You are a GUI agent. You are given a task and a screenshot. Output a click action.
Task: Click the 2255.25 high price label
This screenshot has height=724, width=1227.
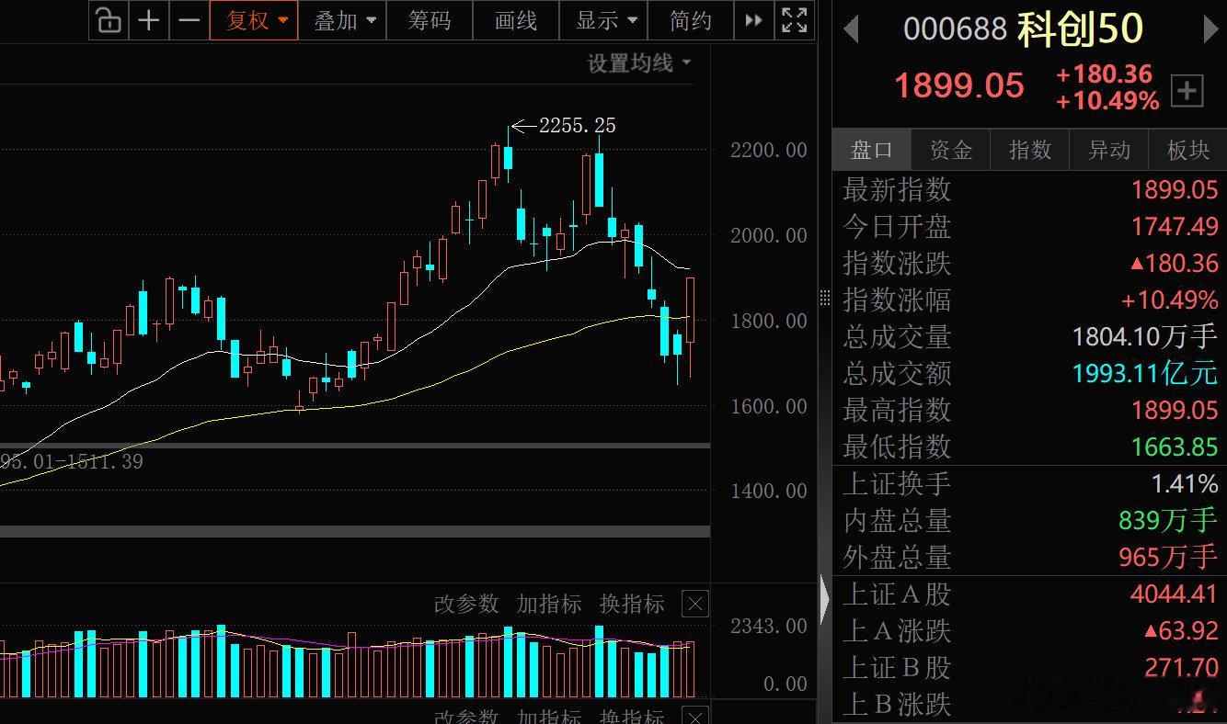click(578, 125)
